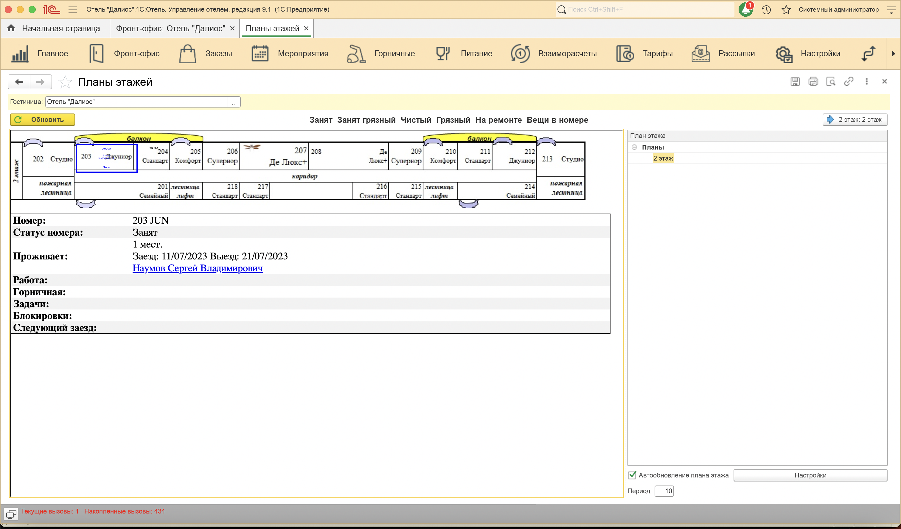The height and width of the screenshot is (529, 901).
Task: Open favorites star in title bar
Action: [x=786, y=10]
